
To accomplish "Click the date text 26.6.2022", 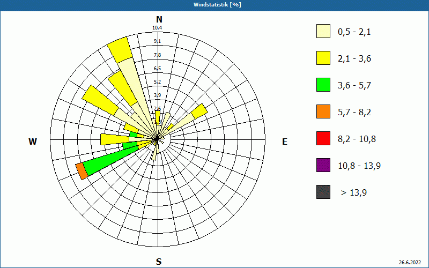I will click(410, 263).
